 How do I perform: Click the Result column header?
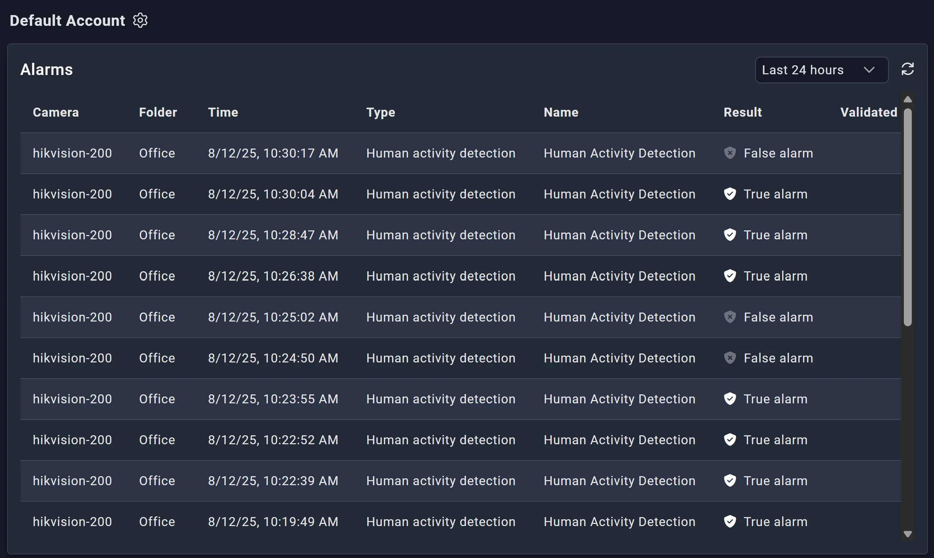[743, 112]
